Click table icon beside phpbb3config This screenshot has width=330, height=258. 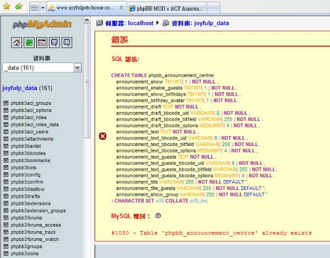click(6, 175)
